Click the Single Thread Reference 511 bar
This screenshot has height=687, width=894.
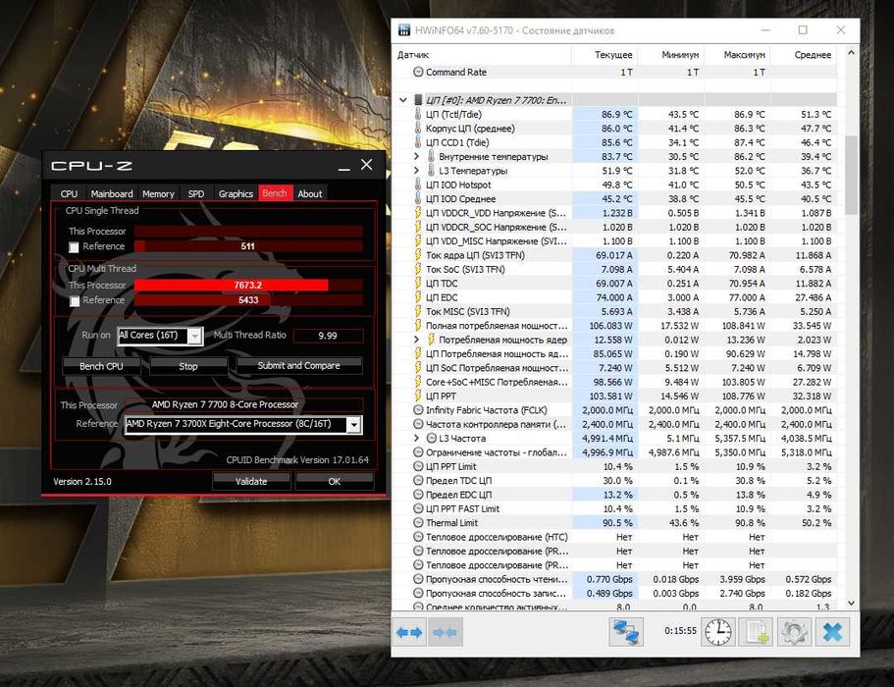point(248,246)
